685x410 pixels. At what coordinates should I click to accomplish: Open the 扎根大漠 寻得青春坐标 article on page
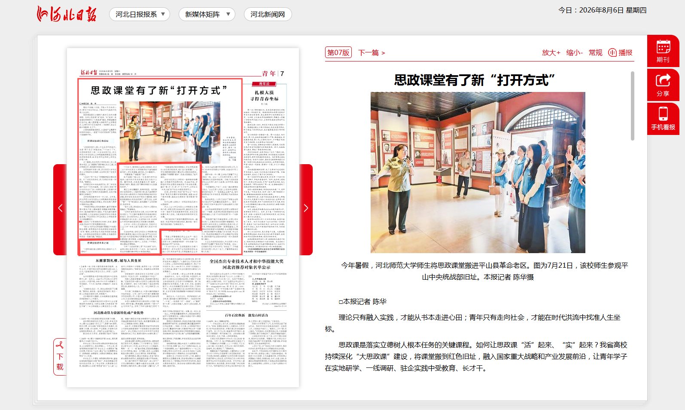[264, 95]
